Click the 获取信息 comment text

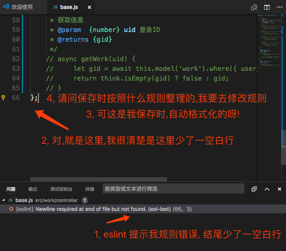point(70,20)
